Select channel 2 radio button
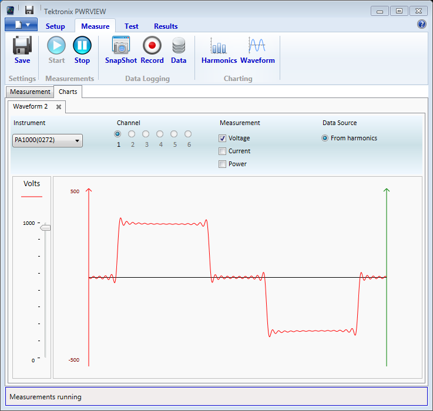 point(132,134)
